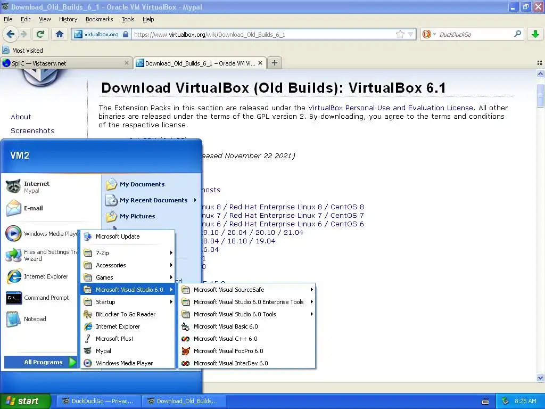
Task: Open the tab list button
Action: (x=540, y=63)
